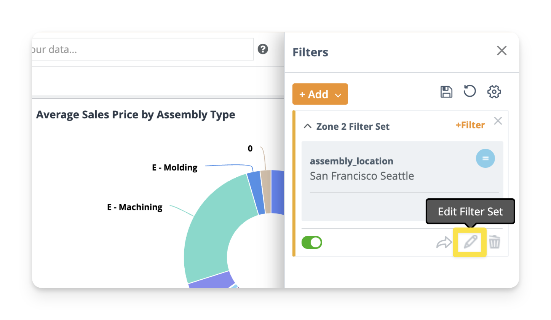Screen dimensions: 551x320
Task: Save filters with the floppy disk icon
Action: (x=446, y=92)
